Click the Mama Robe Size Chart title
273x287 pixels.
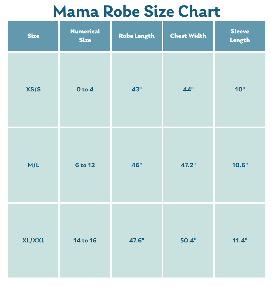click(x=137, y=11)
